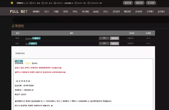Click the 읽음 badge in row 10002
169x110 pixels.
pyautogui.click(x=36, y=38)
